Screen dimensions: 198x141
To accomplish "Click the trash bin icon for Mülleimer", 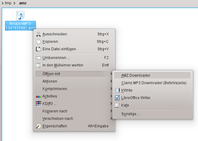I will point(38,65).
